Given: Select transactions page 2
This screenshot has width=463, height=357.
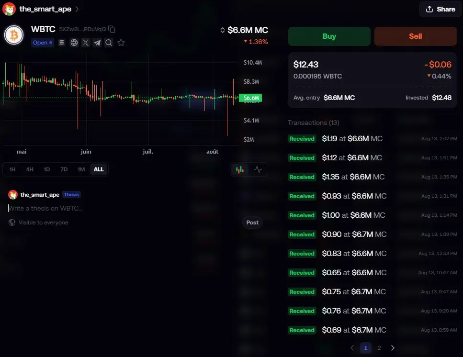Looking at the screenshot, I should (x=379, y=348).
